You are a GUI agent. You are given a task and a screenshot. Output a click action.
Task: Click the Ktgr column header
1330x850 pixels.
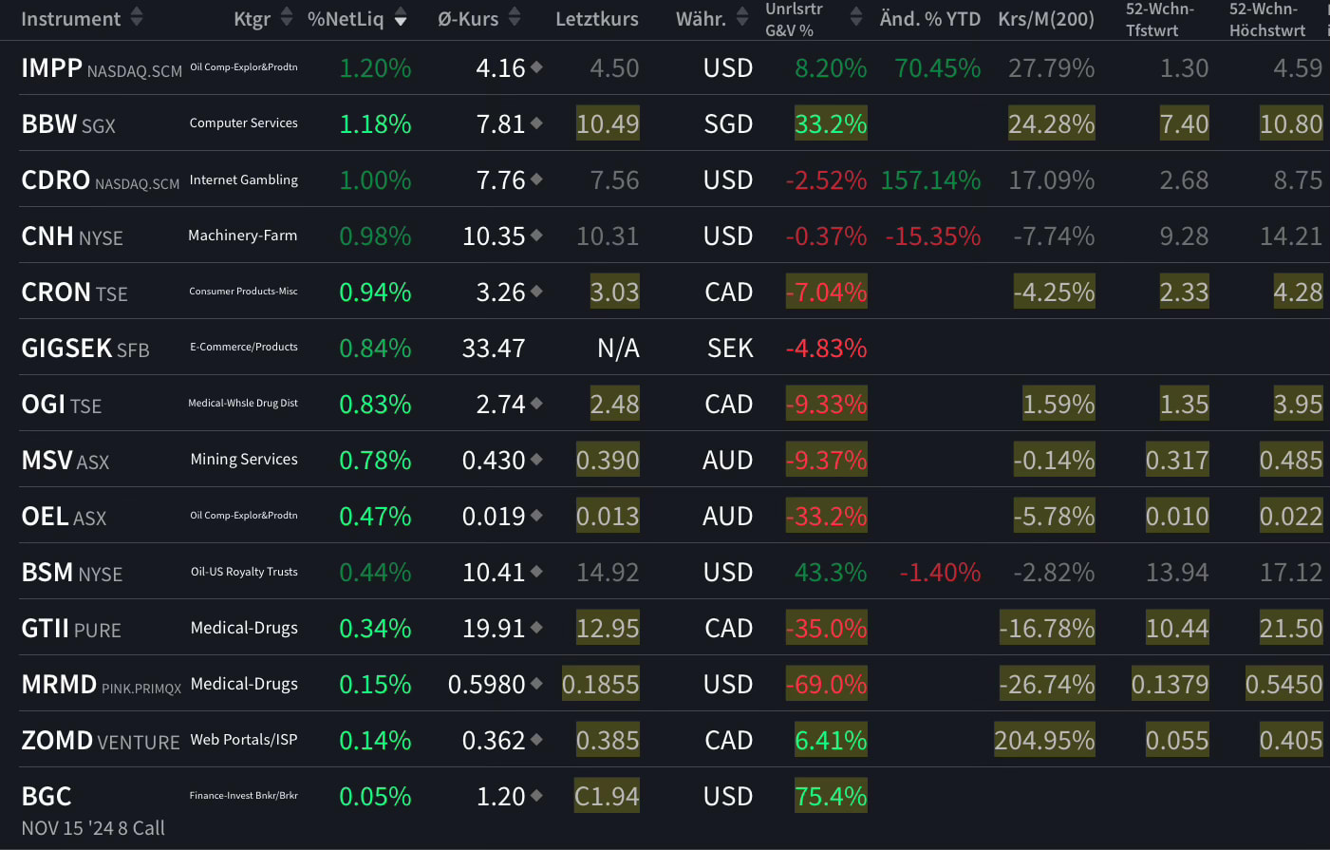252,19
